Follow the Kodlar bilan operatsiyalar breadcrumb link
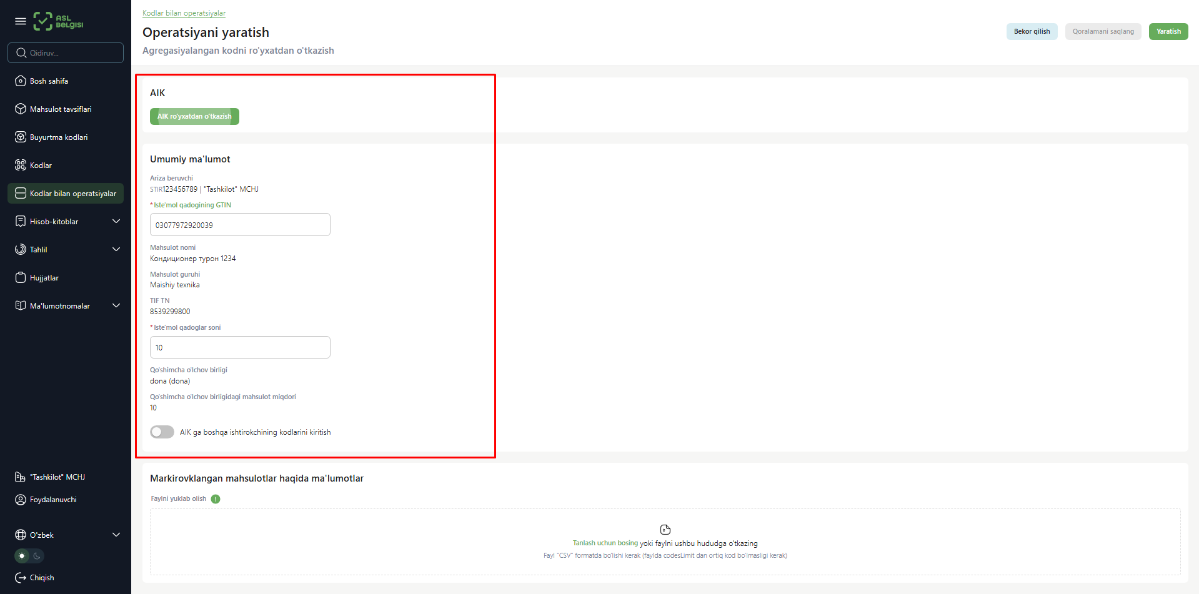This screenshot has width=1199, height=594. click(184, 13)
